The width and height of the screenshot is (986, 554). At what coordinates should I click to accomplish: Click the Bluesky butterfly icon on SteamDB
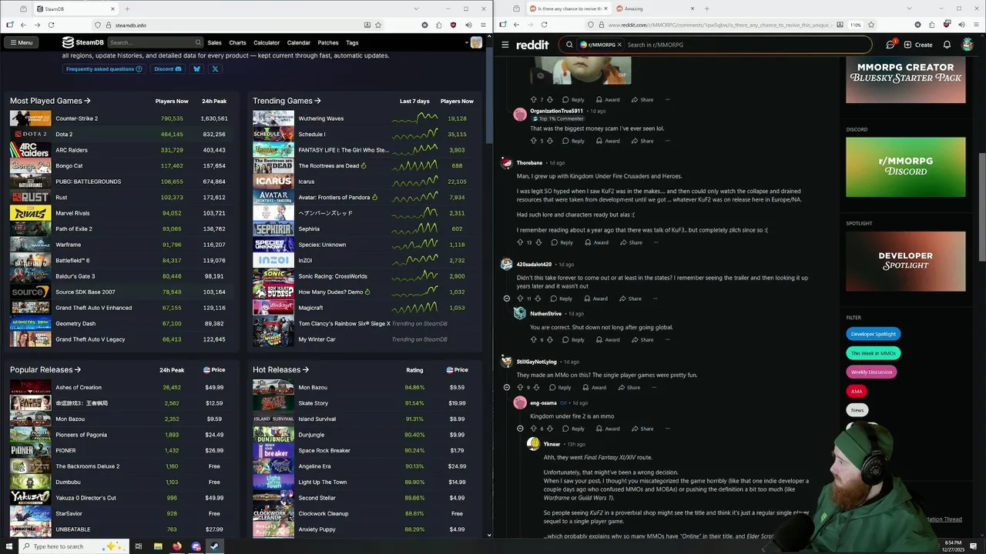(196, 68)
